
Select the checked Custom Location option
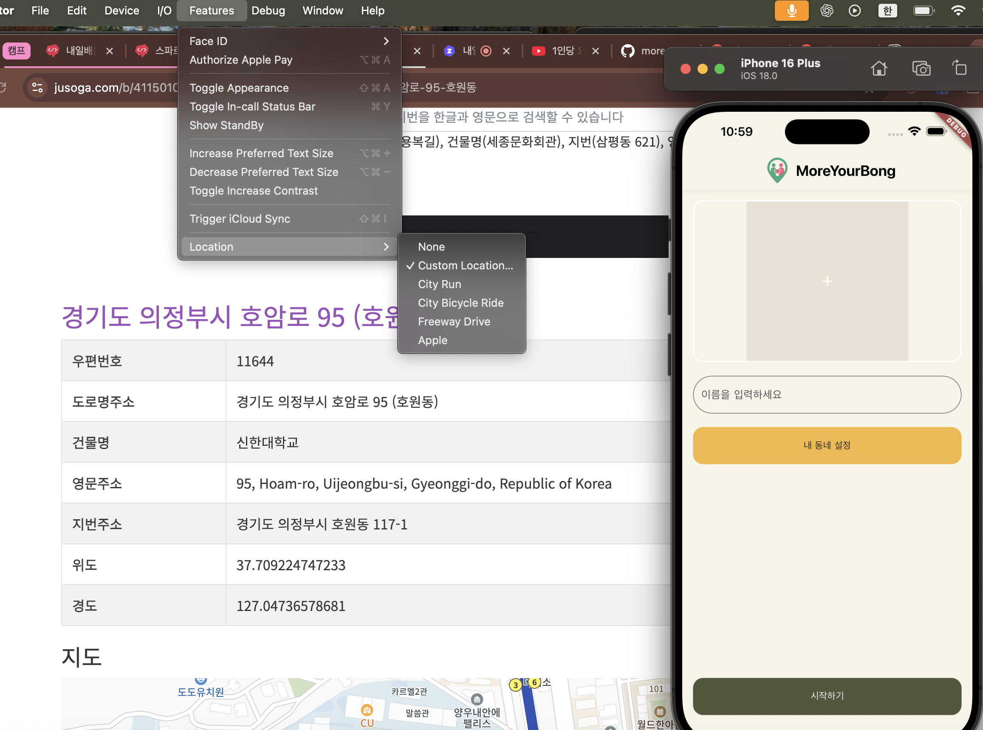[x=465, y=266]
